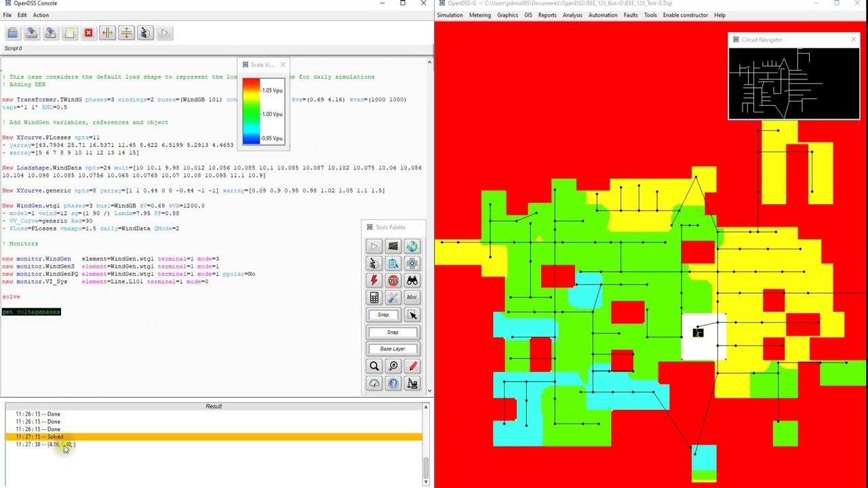Create a new script with page icon

tap(69, 33)
